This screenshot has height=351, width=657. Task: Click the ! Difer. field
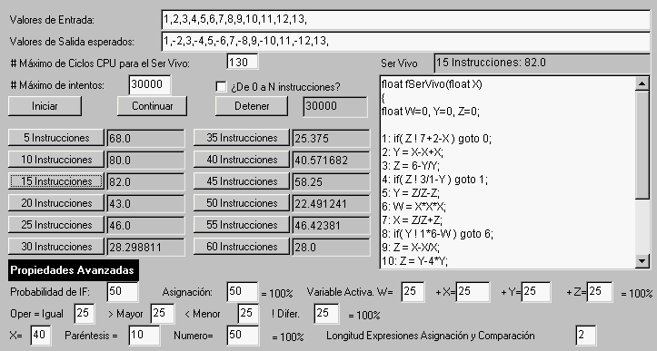326,313
